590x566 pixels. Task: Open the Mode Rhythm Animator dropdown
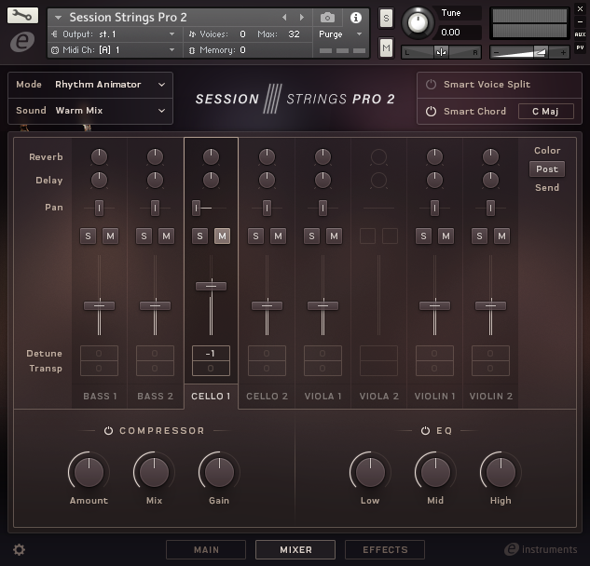point(90,85)
